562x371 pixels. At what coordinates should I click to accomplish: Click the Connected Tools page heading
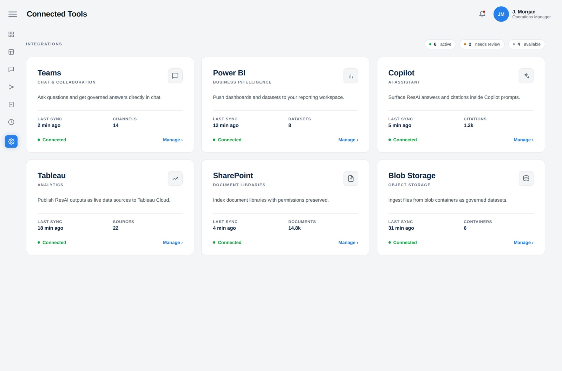tap(57, 14)
